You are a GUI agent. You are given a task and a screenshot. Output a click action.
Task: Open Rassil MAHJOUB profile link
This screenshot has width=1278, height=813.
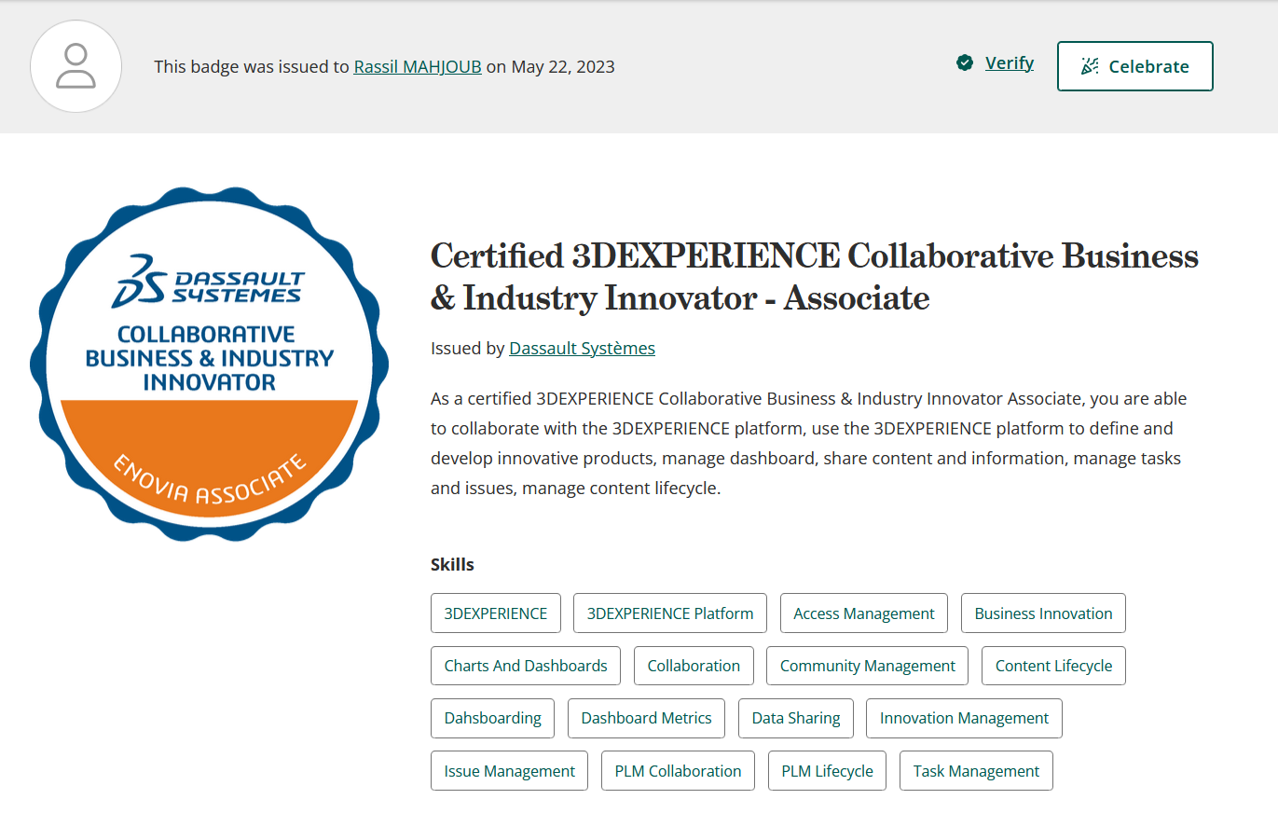click(418, 67)
